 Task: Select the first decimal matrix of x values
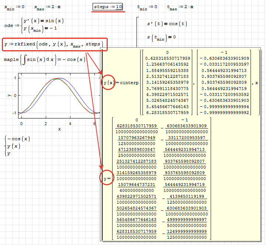tap(167, 83)
